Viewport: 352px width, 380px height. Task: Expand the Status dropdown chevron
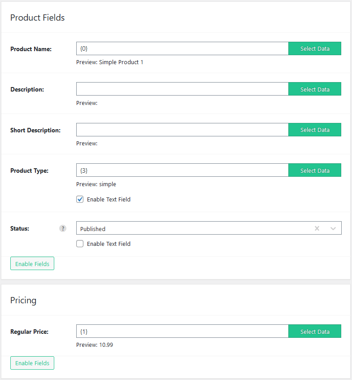coord(333,228)
